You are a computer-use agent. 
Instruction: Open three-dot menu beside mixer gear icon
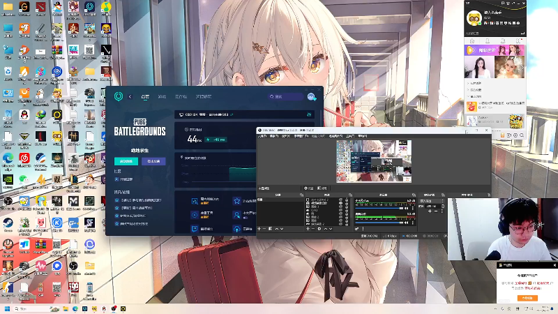(x=363, y=229)
